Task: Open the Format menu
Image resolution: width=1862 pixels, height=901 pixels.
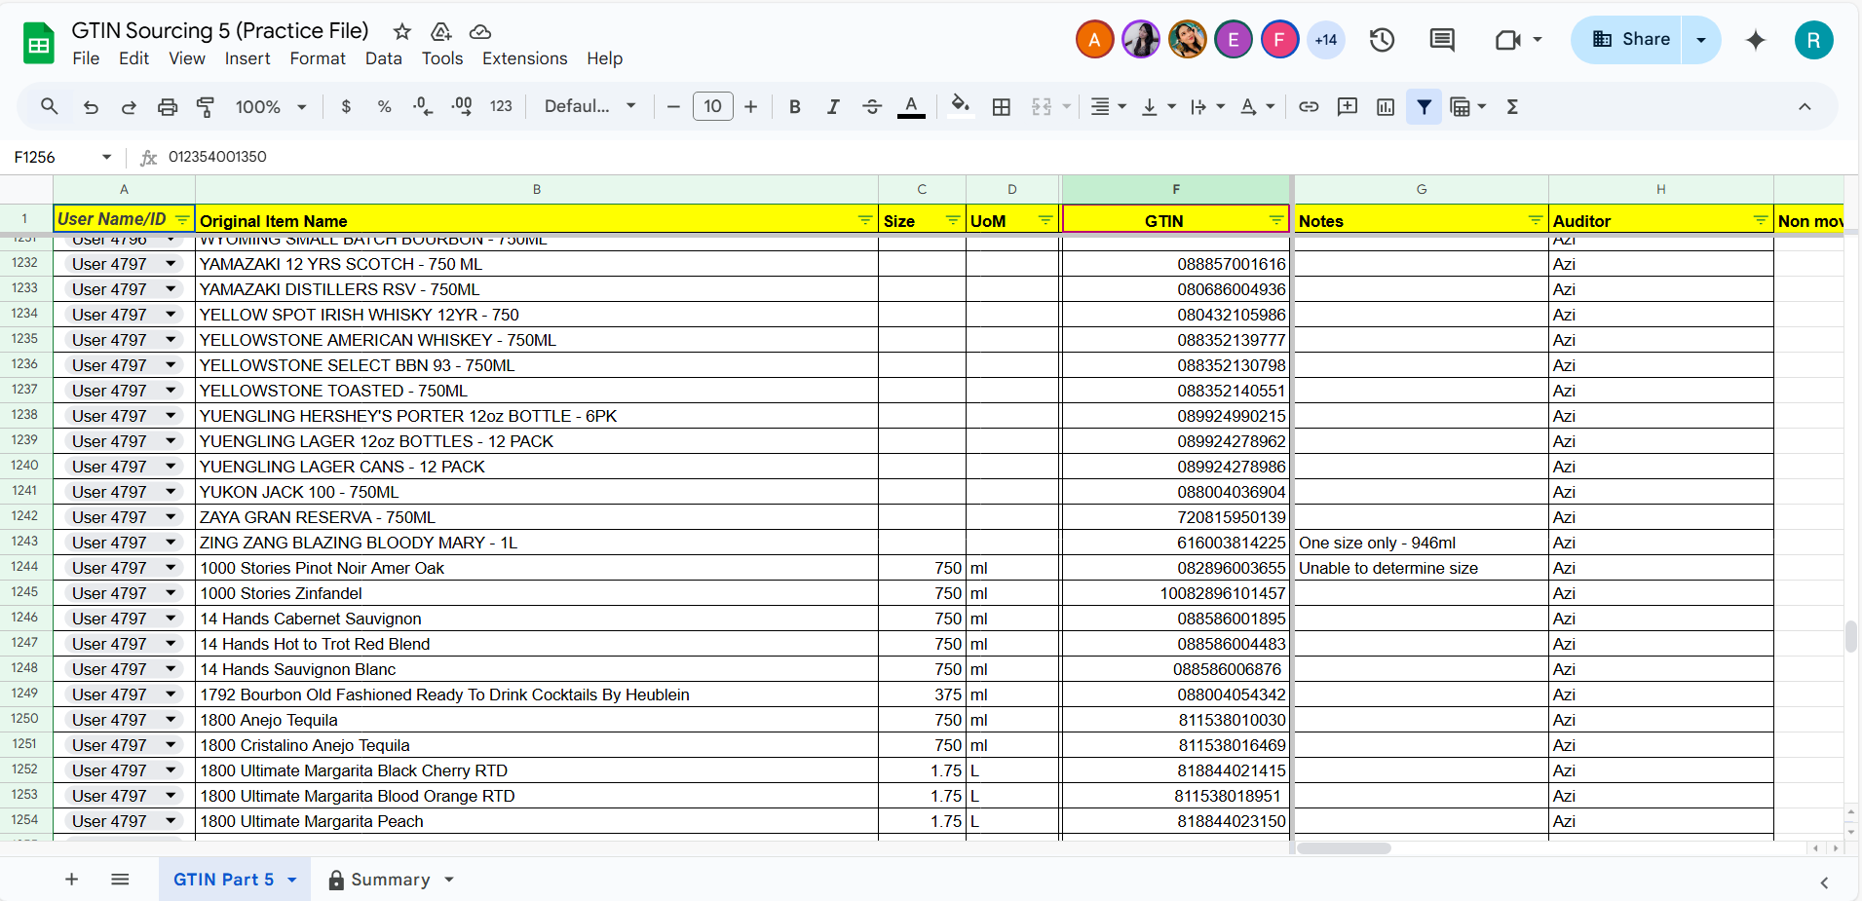Action: [318, 58]
